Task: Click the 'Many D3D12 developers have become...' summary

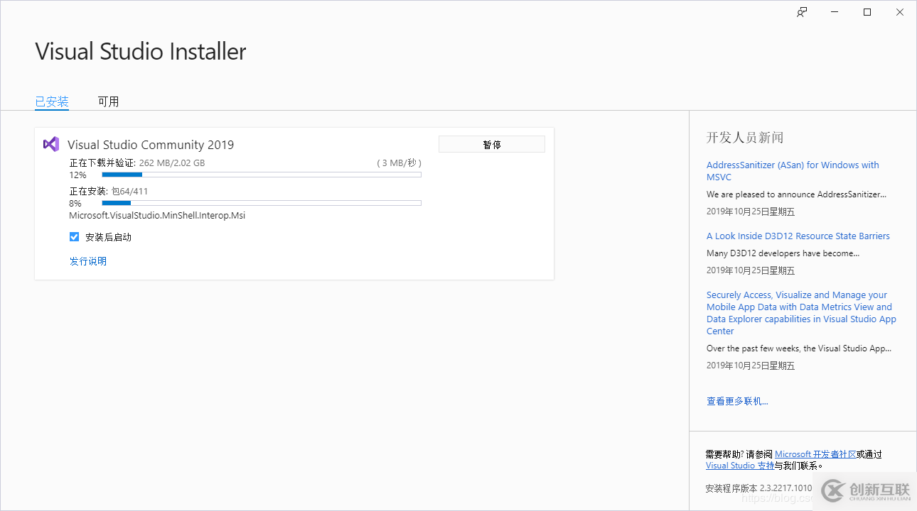Action: coord(783,253)
